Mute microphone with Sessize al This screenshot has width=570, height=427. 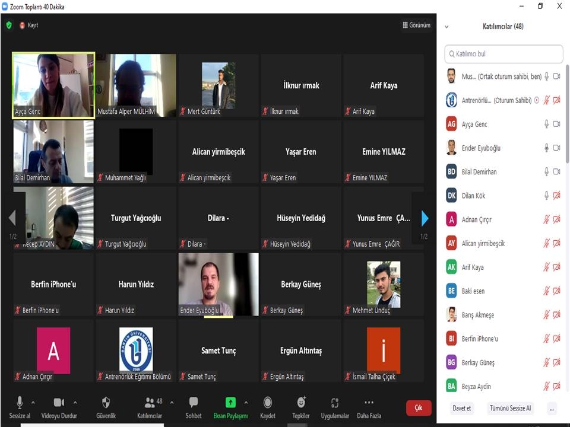tap(20, 403)
